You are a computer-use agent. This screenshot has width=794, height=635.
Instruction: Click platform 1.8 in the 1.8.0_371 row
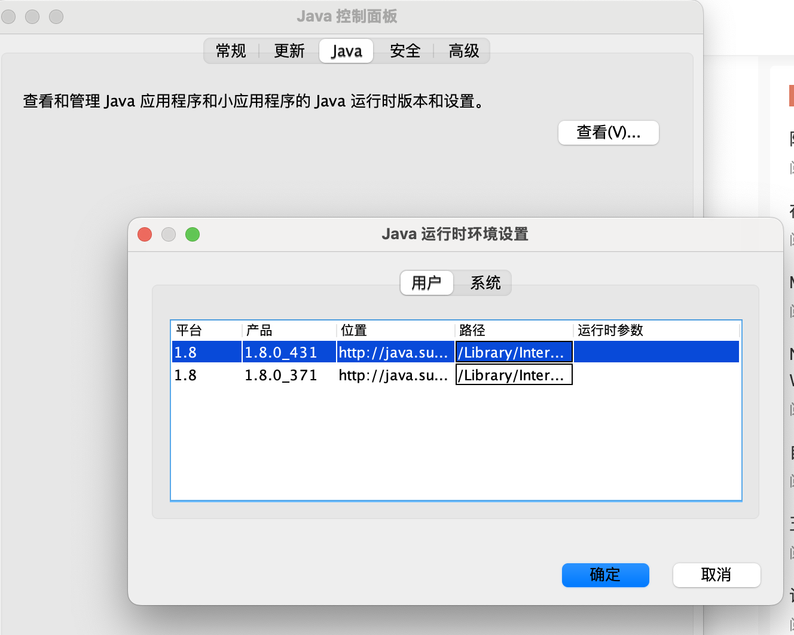207,375
